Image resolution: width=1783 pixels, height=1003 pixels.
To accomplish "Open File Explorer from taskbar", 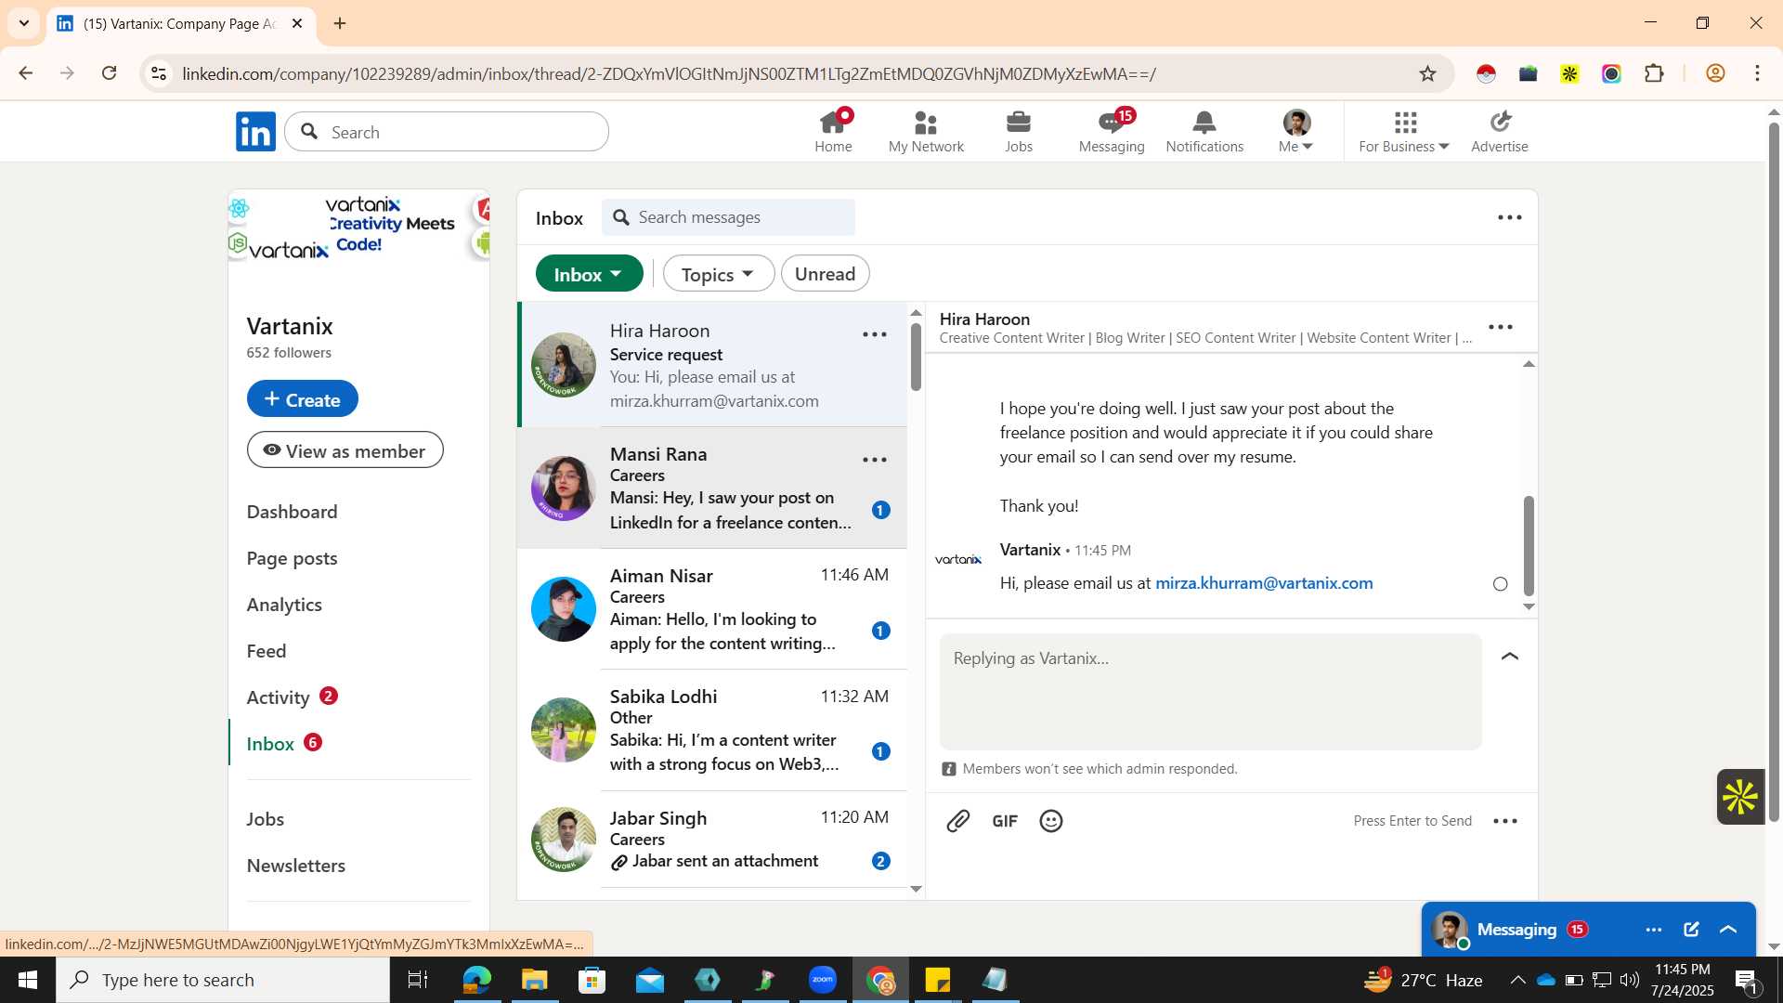I will coord(534,980).
